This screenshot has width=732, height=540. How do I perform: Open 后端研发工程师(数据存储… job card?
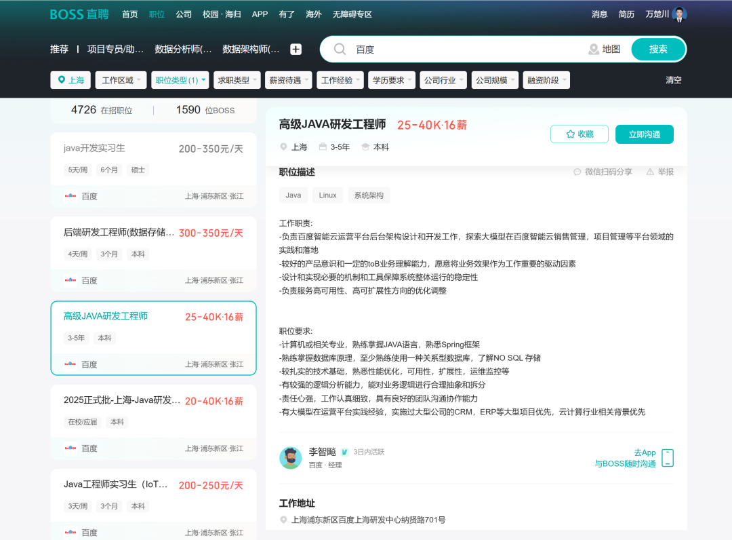tap(153, 253)
